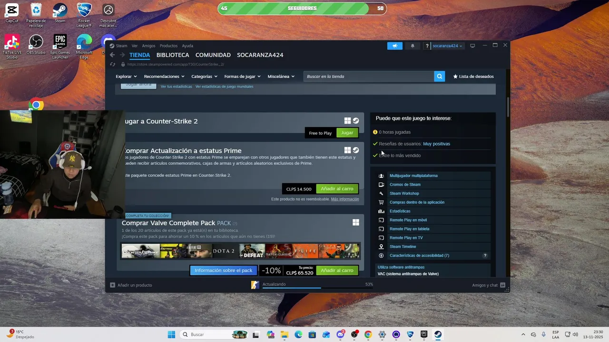Open Discord from the taskbar

tap(340, 334)
